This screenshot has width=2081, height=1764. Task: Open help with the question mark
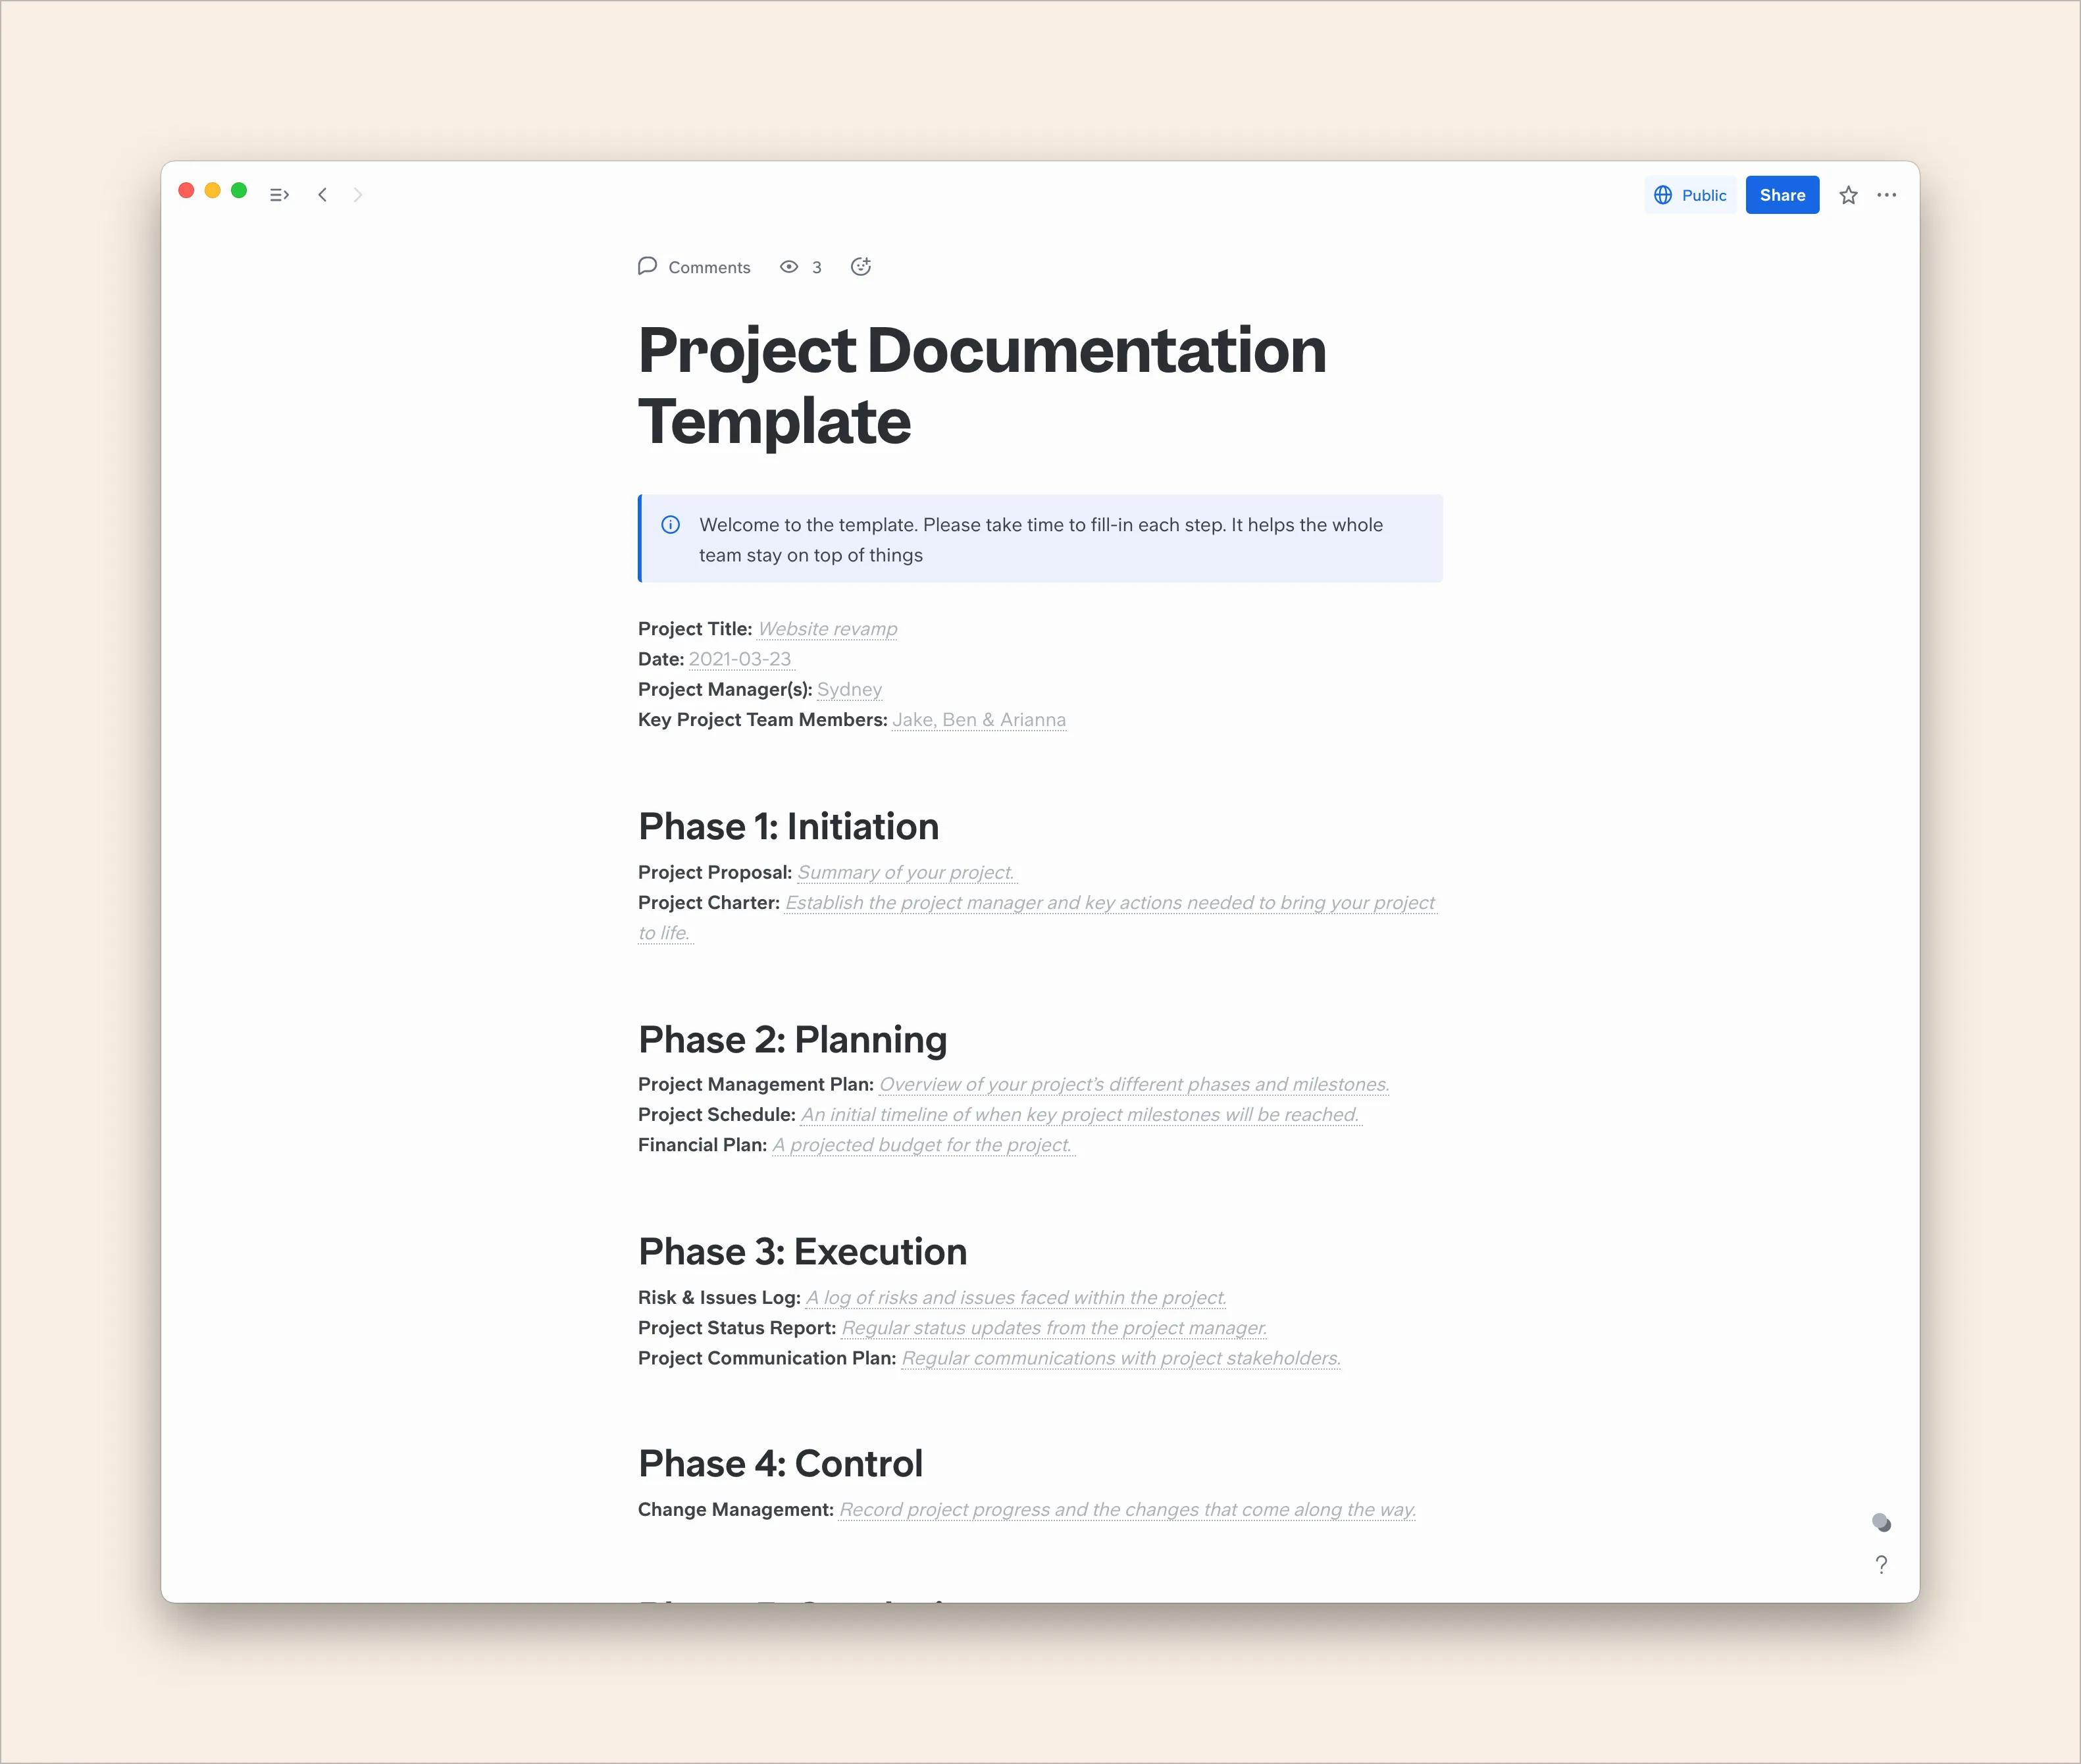click(x=1881, y=1565)
